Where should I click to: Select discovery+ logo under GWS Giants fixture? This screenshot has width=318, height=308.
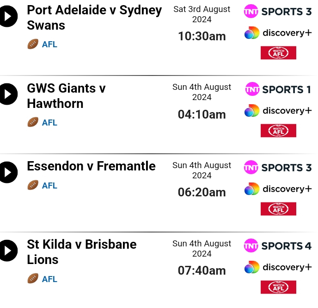[278, 111]
